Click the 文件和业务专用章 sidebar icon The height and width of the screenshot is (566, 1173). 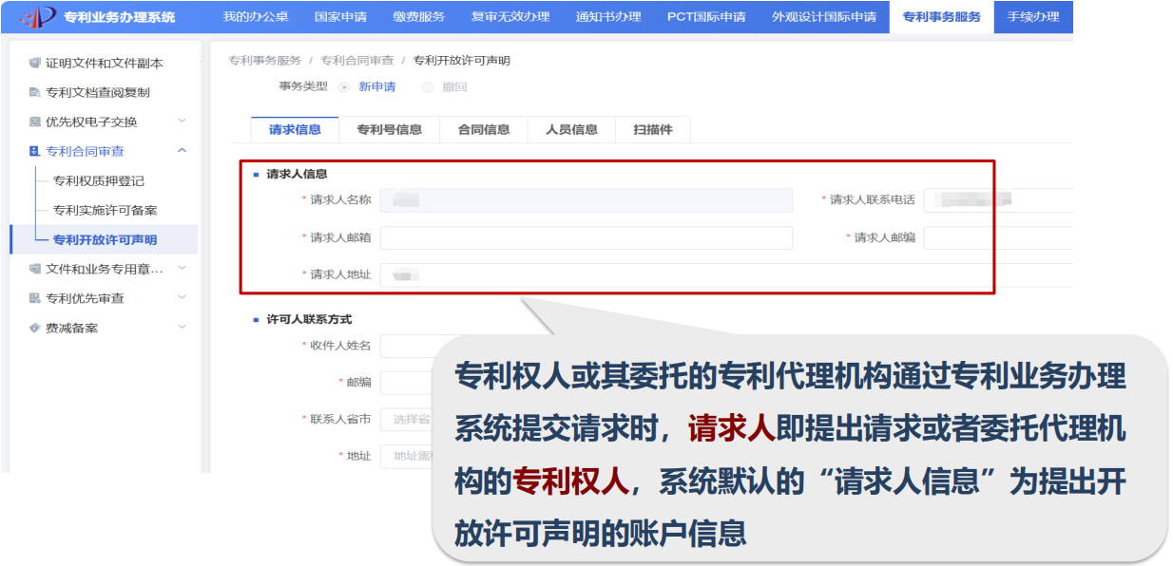[x=35, y=270]
